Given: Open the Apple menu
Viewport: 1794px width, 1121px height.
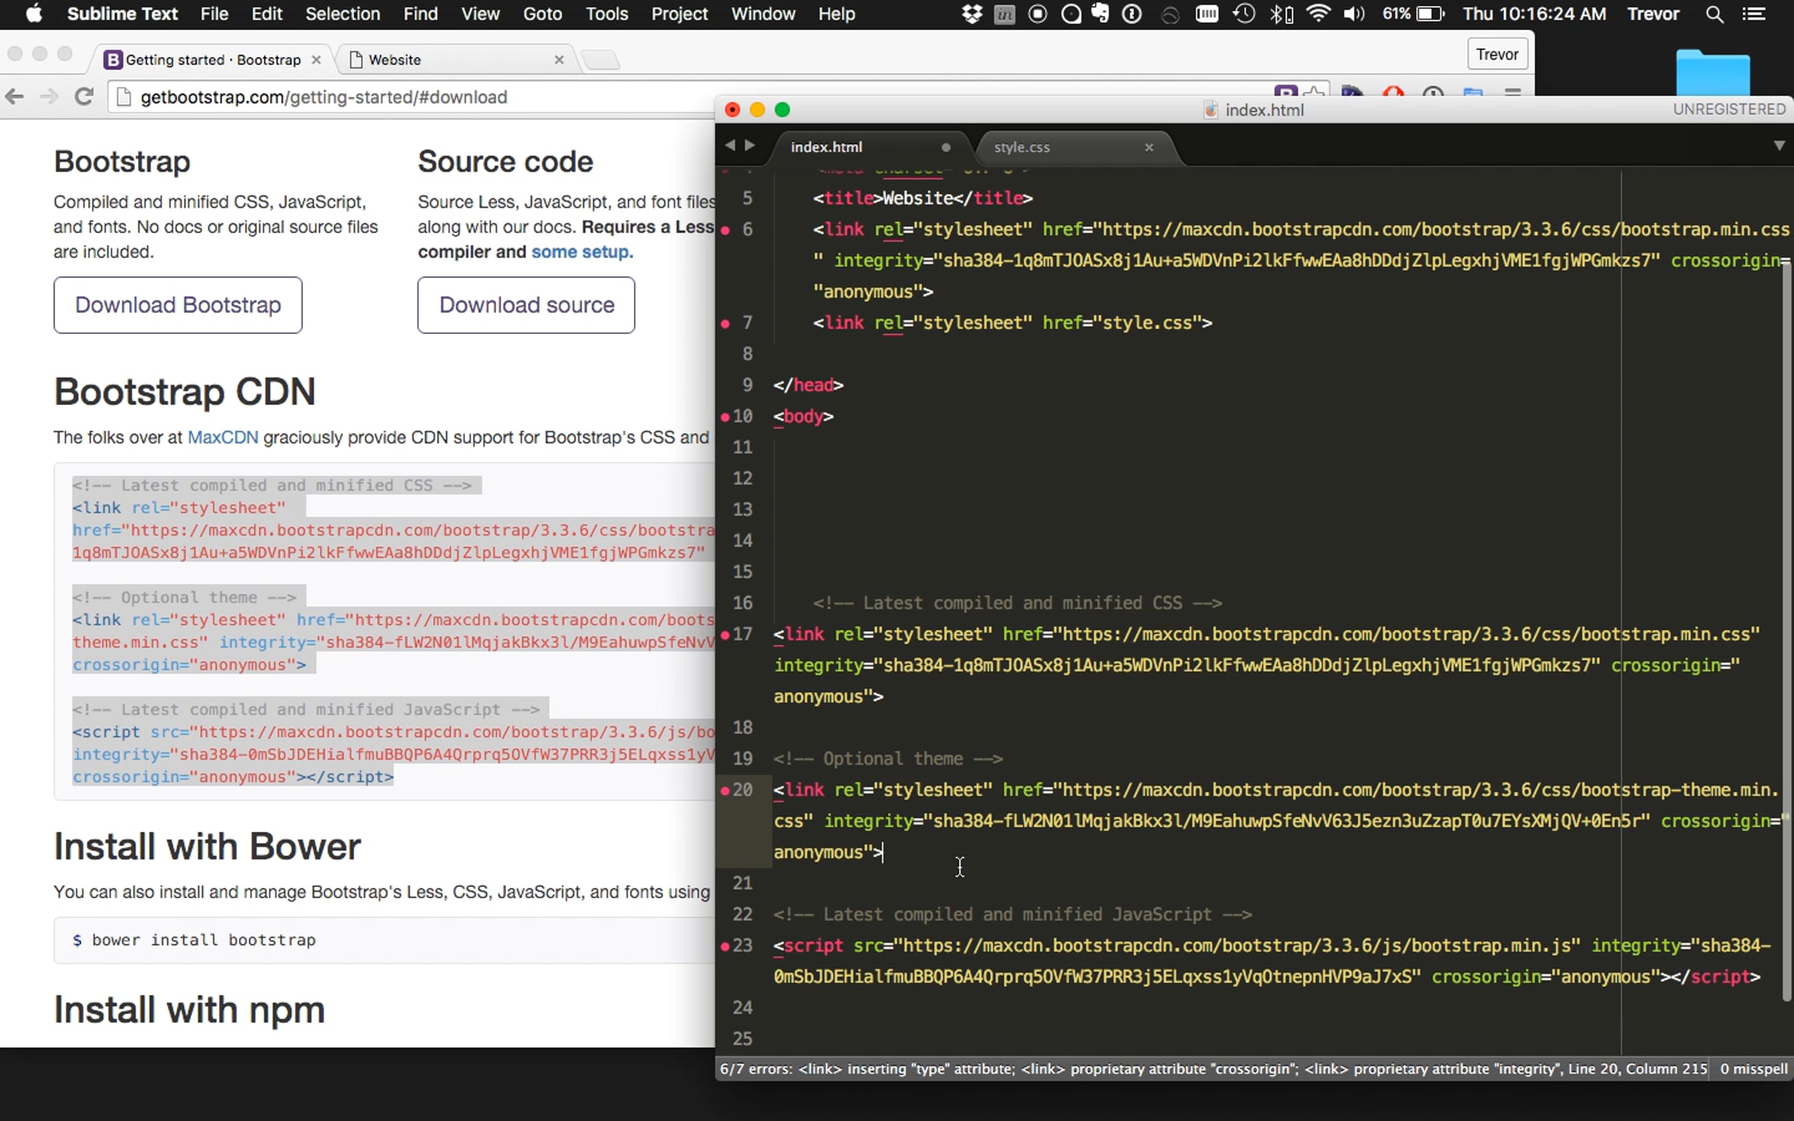Looking at the screenshot, I should [x=34, y=13].
